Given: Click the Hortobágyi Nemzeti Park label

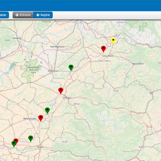Looking at the screenshot, I should pos(34,70).
